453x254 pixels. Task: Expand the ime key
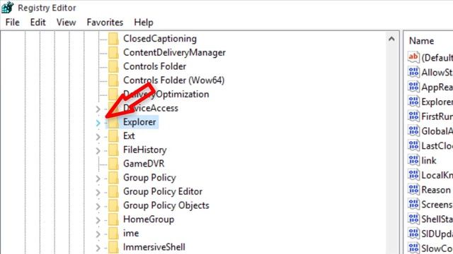pyautogui.click(x=98, y=234)
